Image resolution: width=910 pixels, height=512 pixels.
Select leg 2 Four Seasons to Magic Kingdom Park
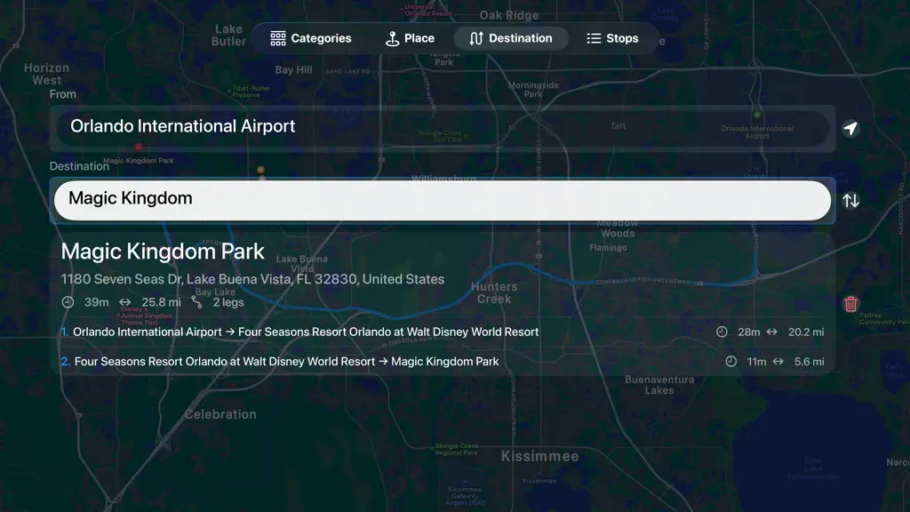tap(443, 362)
